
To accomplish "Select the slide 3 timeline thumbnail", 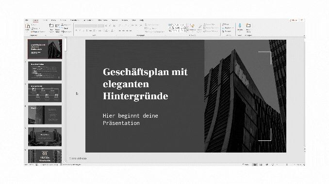I will [x=45, y=93].
